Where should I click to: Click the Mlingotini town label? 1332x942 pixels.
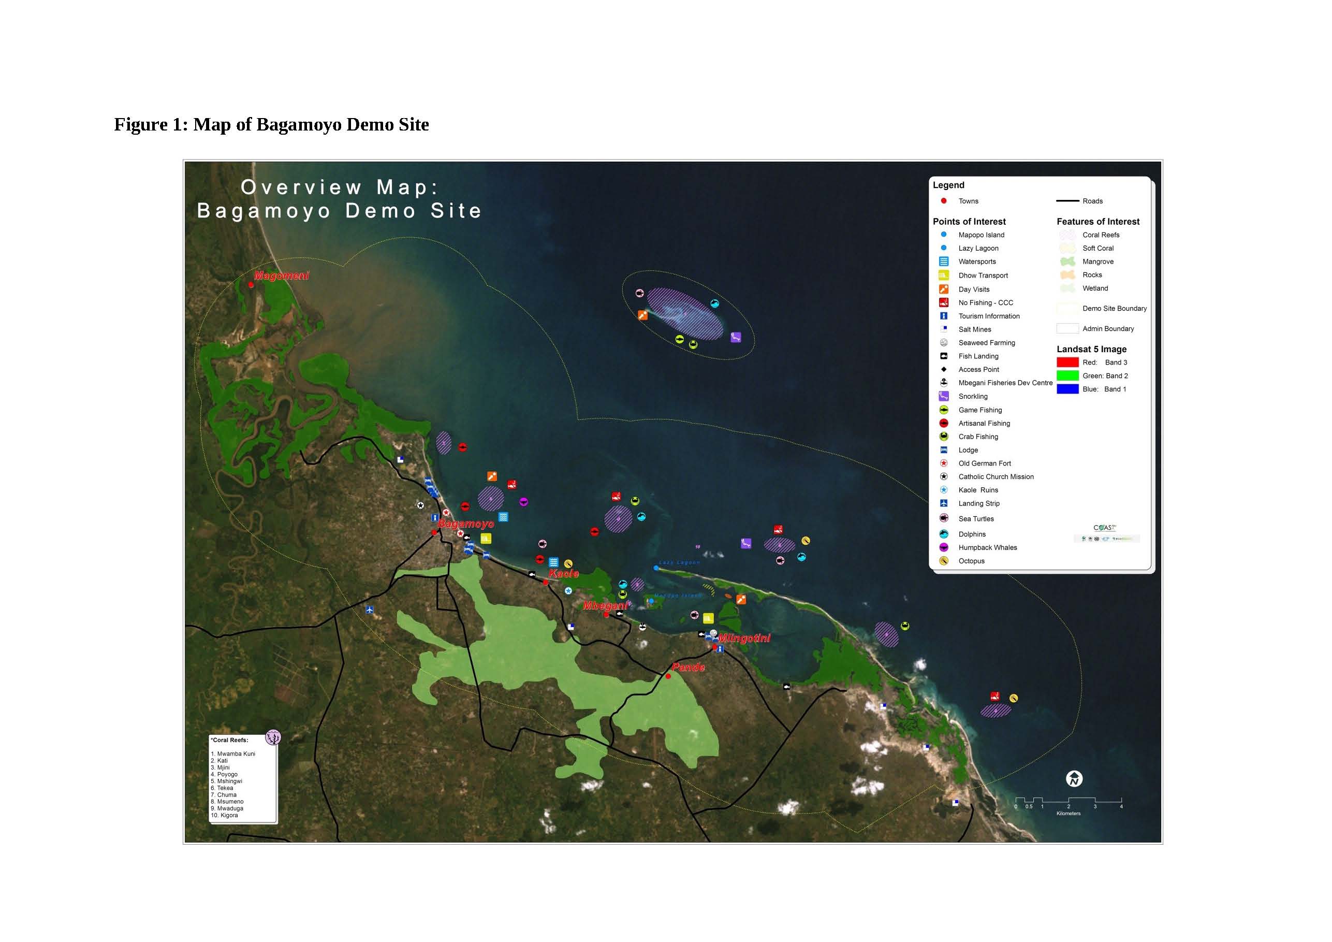point(744,639)
